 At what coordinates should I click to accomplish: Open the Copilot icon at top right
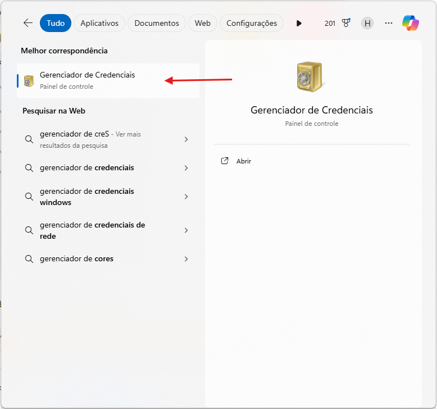411,23
